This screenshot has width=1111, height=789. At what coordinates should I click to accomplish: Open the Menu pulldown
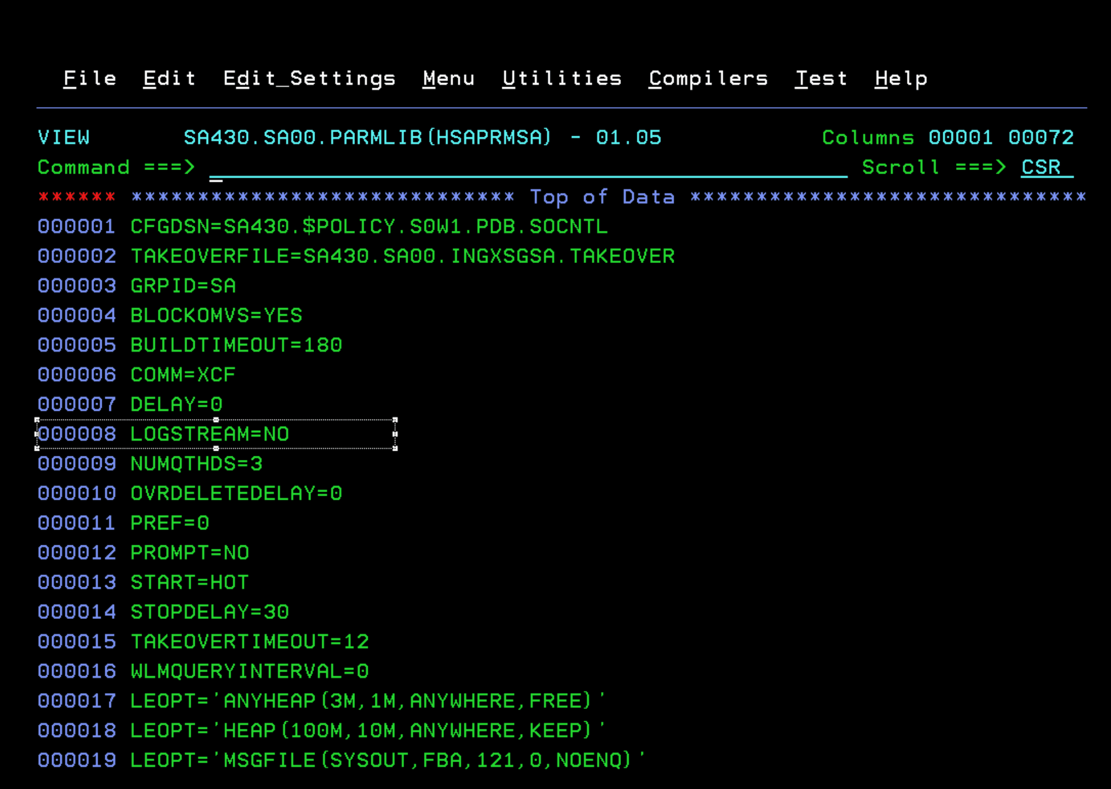point(448,78)
